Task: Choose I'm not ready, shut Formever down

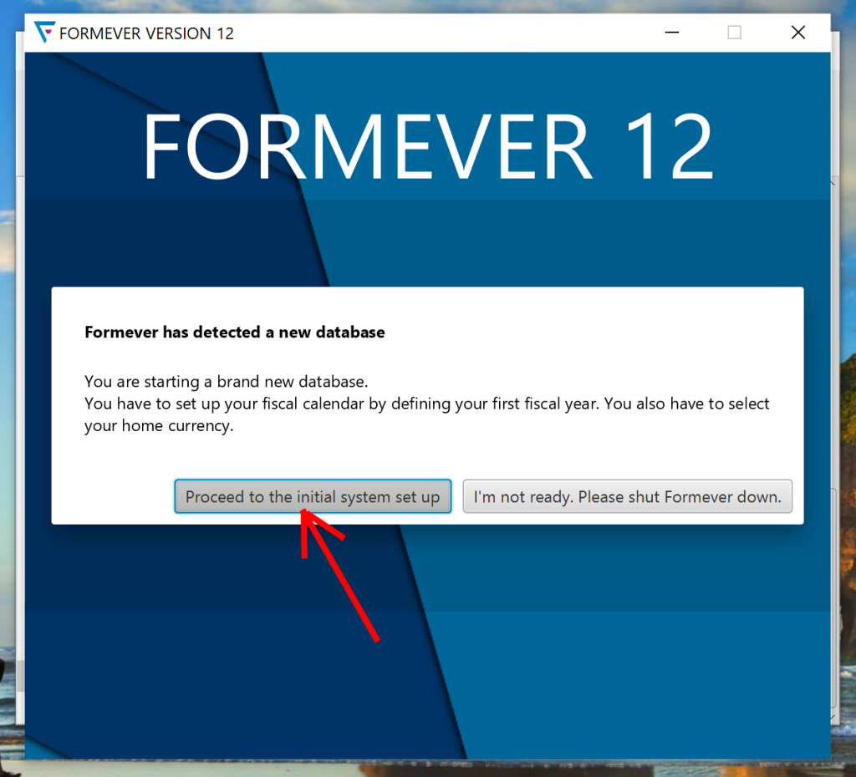Action: coord(627,496)
